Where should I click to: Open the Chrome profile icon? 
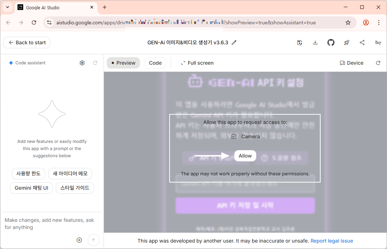[366, 23]
